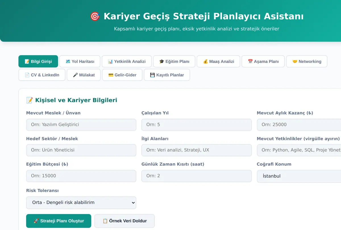This screenshot has height=230, width=341.
Task: Click Strateji Planı Oluştur button
Action: (x=59, y=221)
